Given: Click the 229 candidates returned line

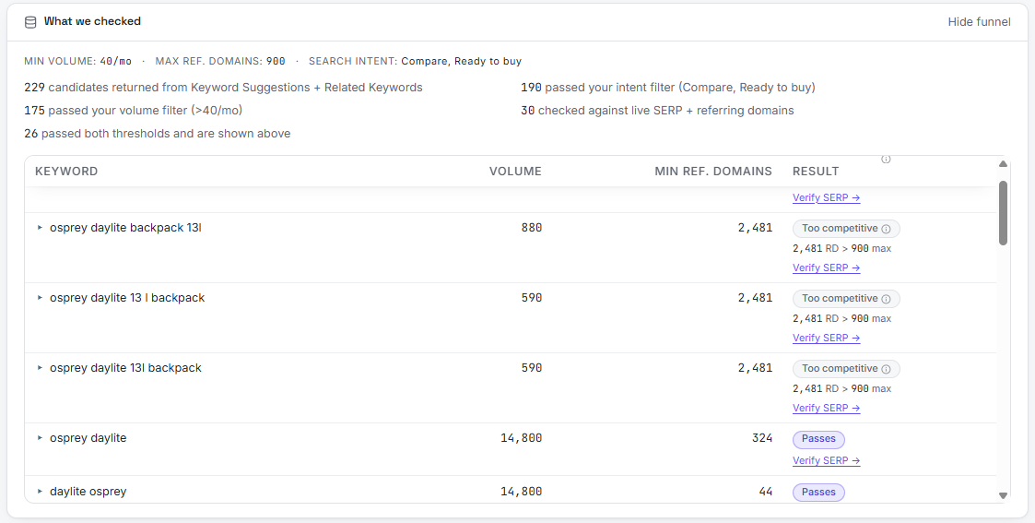Looking at the screenshot, I should click(223, 87).
